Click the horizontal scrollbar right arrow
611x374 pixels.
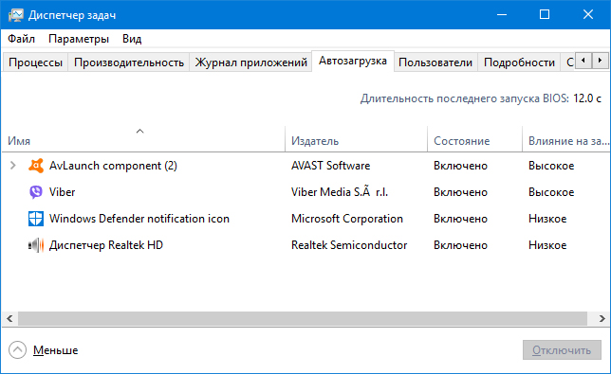pos(602,319)
